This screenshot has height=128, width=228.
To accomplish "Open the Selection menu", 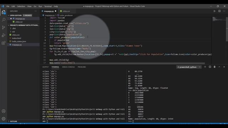I will point(21,6).
